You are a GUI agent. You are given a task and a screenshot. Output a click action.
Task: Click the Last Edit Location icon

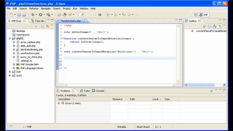pos(124,15)
